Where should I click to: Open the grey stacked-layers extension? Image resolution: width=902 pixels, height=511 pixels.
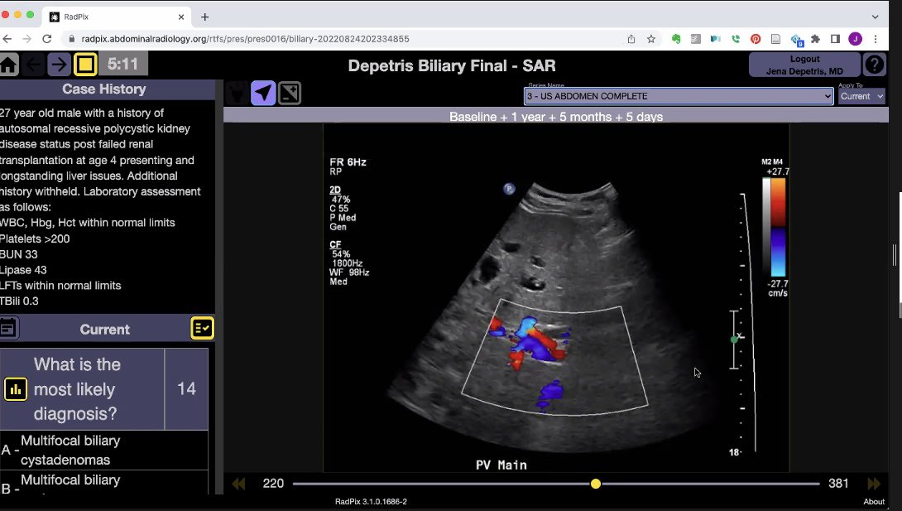coord(696,39)
